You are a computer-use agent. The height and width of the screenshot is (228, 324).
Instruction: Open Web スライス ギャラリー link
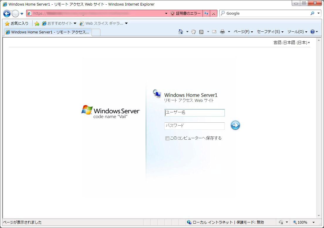(x=104, y=23)
